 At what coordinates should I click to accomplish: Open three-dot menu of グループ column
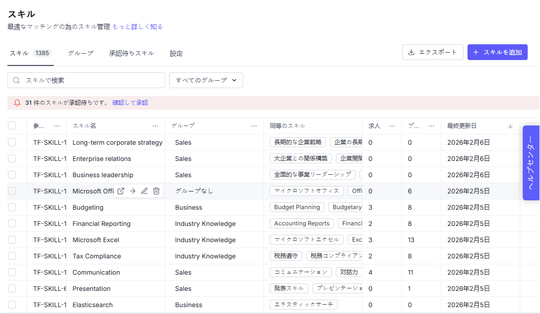pyautogui.click(x=254, y=126)
